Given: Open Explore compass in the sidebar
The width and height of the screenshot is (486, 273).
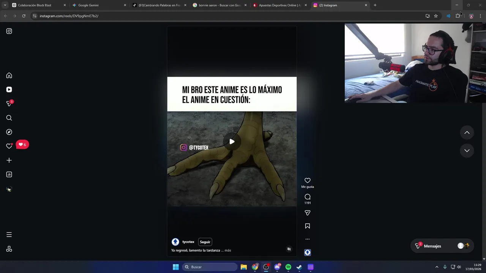Looking at the screenshot, I should tap(9, 132).
